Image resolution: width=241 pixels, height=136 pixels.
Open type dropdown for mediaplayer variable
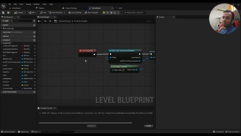(x=27, y=79)
